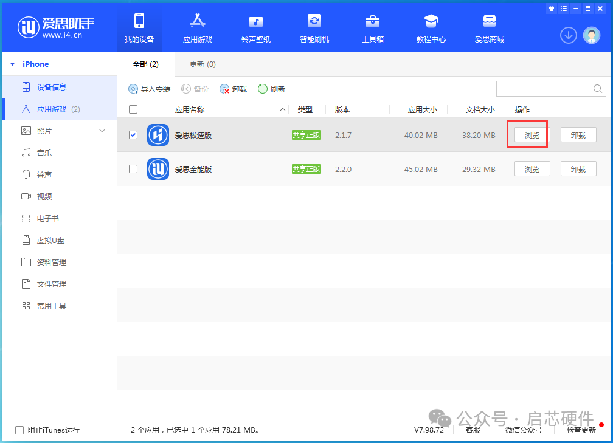Image resolution: width=613 pixels, height=443 pixels.
Task: Open 照片 in sidebar
Action: click(x=44, y=131)
